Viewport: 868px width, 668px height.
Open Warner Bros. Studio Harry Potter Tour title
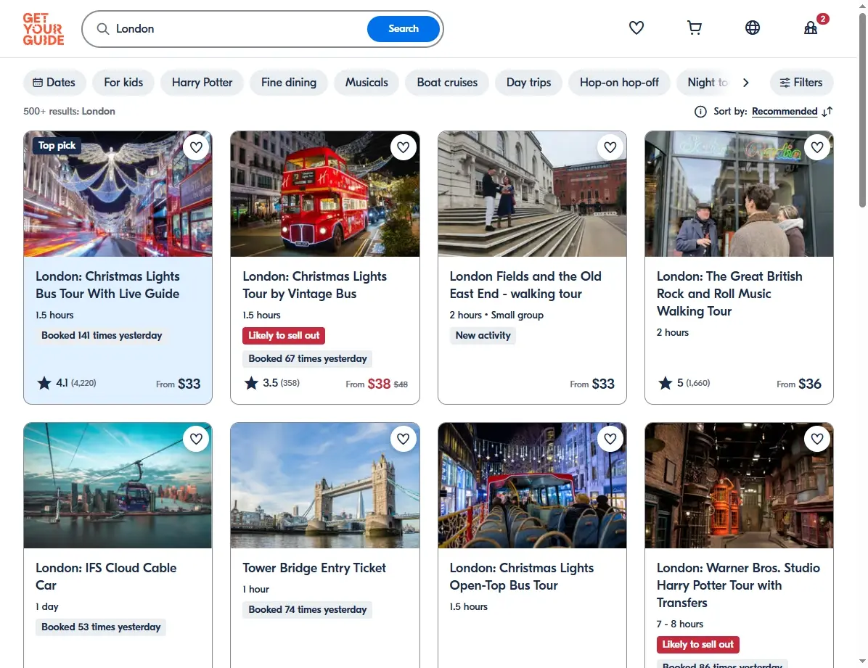point(738,585)
